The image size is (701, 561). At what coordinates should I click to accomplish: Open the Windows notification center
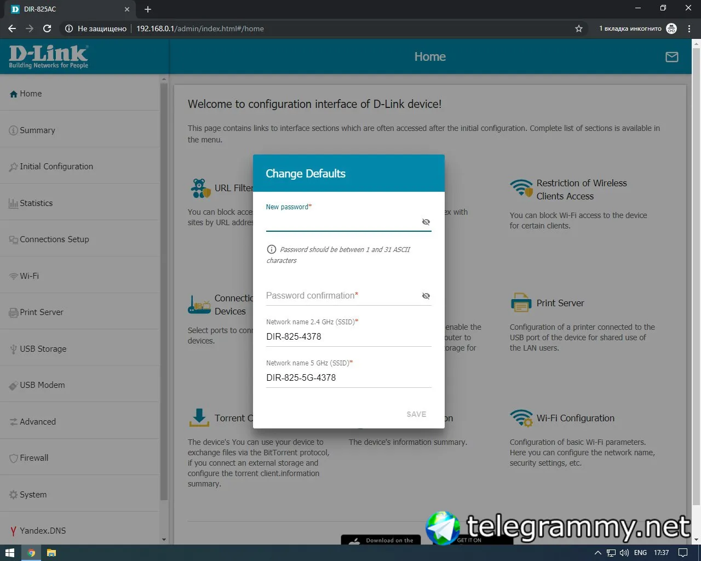(683, 553)
